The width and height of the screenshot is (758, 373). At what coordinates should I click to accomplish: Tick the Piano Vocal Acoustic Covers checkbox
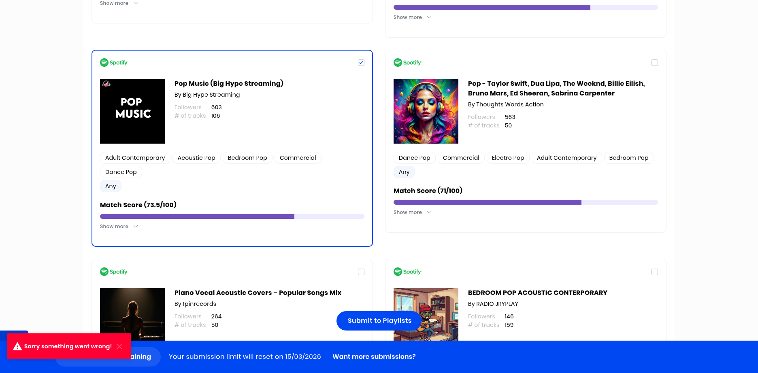361,272
